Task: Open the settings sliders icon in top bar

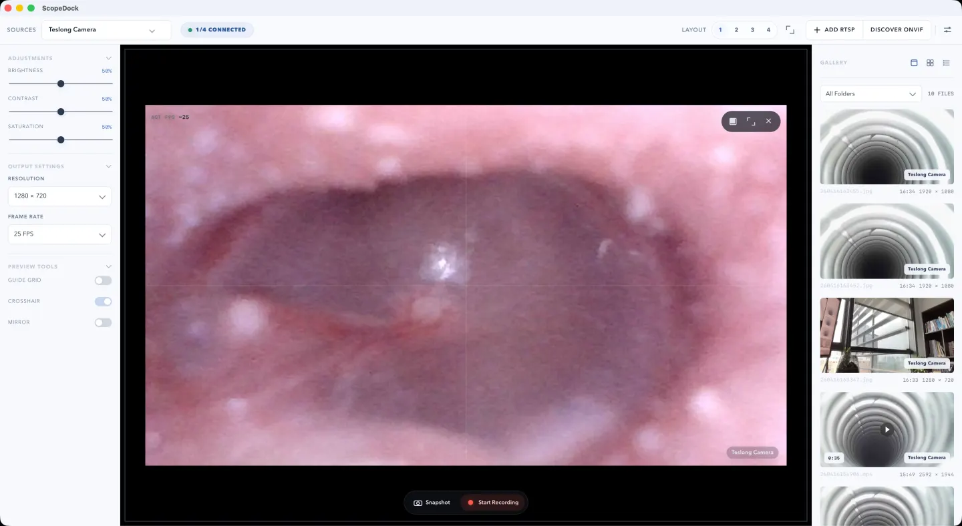Action: (x=947, y=30)
